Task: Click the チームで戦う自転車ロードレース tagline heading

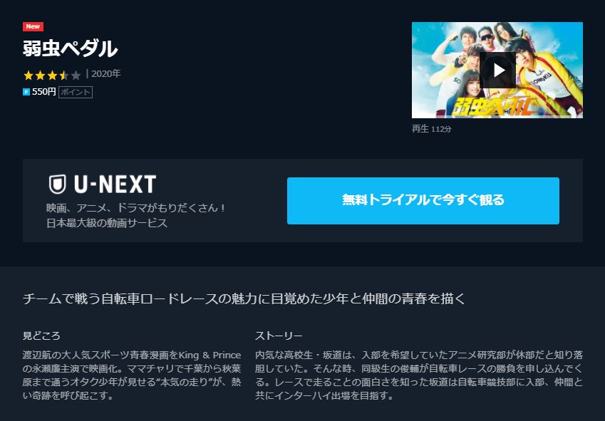Action: pos(244,298)
